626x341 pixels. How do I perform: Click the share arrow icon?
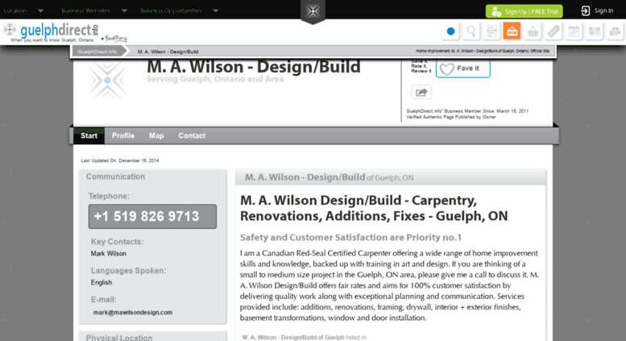pos(421,92)
